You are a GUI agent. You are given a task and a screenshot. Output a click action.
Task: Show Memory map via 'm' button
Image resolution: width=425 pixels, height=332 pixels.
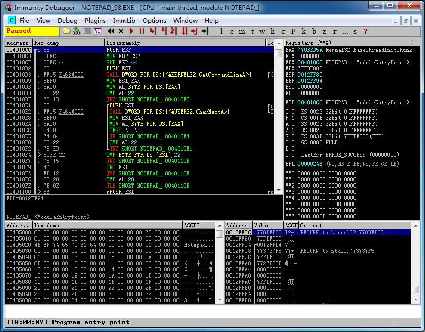pos(242,32)
